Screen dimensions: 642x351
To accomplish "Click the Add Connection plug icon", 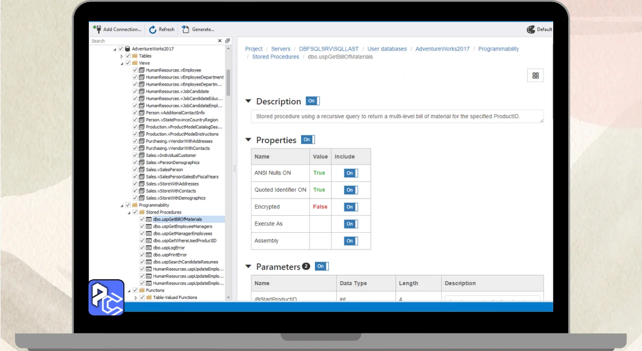I will click(x=97, y=29).
